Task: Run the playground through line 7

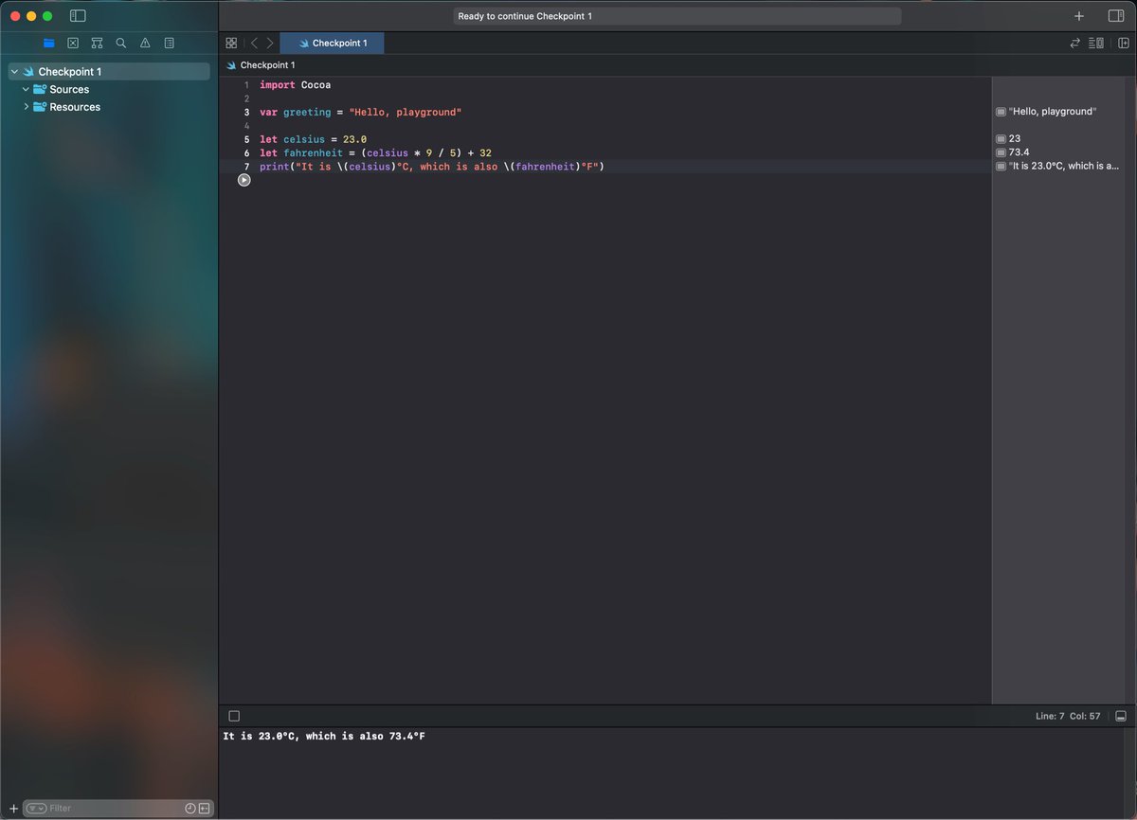Action: (244, 180)
